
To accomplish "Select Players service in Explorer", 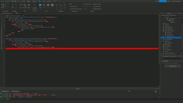I will (167, 24).
